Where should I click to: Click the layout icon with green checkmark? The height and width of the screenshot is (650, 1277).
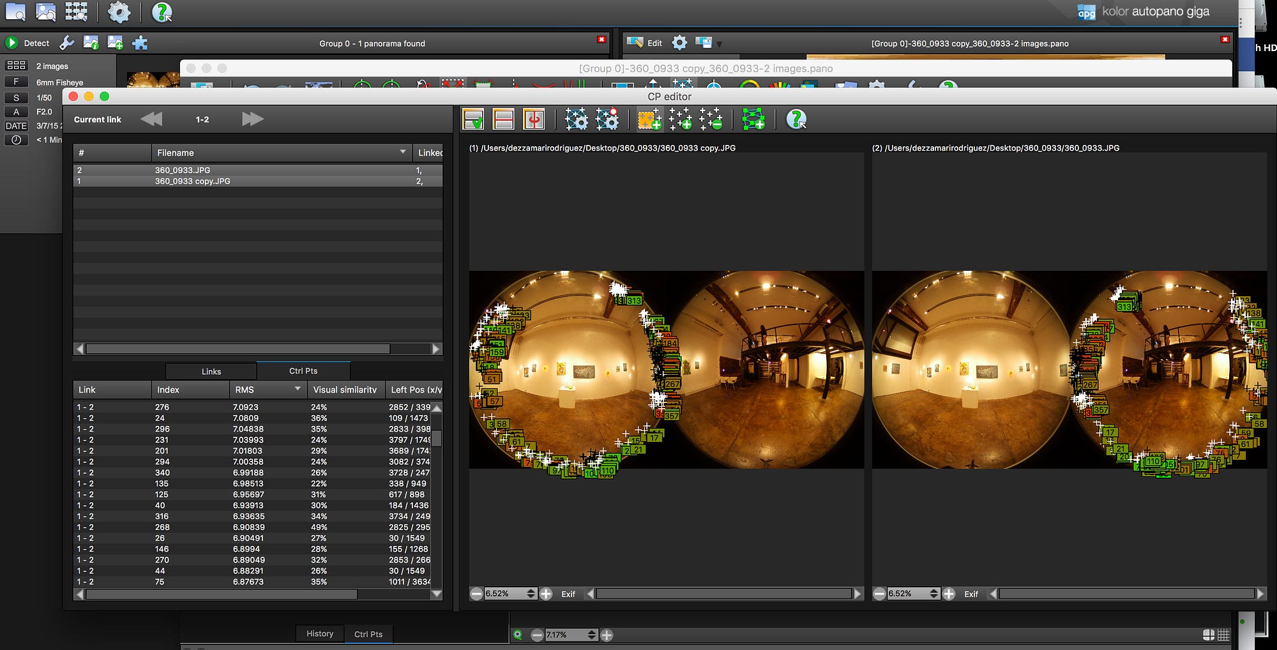click(473, 119)
